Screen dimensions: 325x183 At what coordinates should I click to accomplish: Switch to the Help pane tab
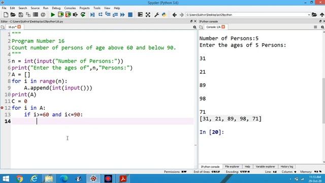(247, 166)
